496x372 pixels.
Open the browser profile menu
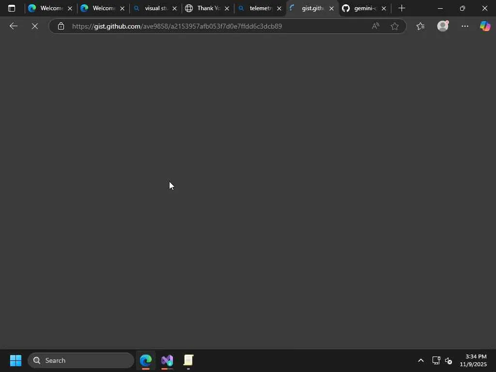point(443,26)
